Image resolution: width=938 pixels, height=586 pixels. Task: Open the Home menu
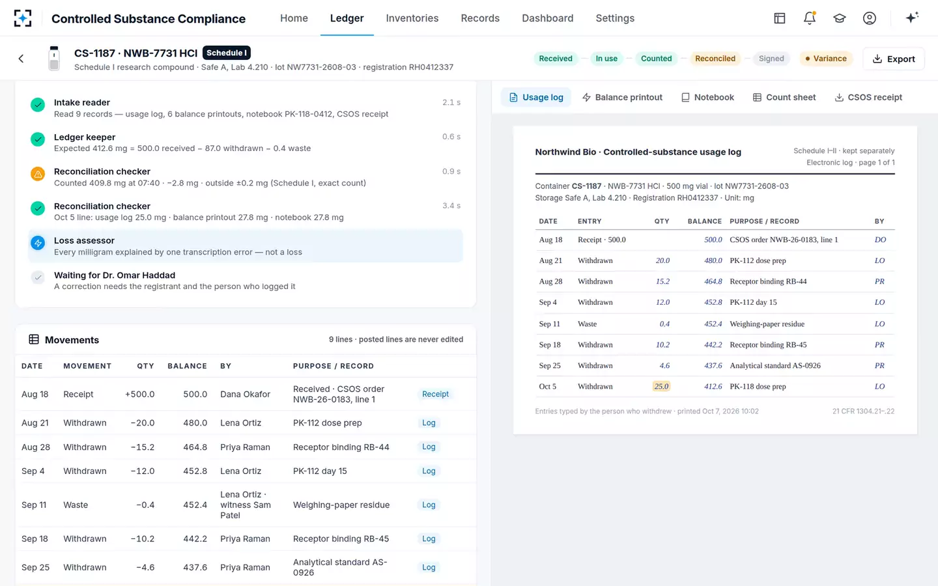tap(294, 18)
